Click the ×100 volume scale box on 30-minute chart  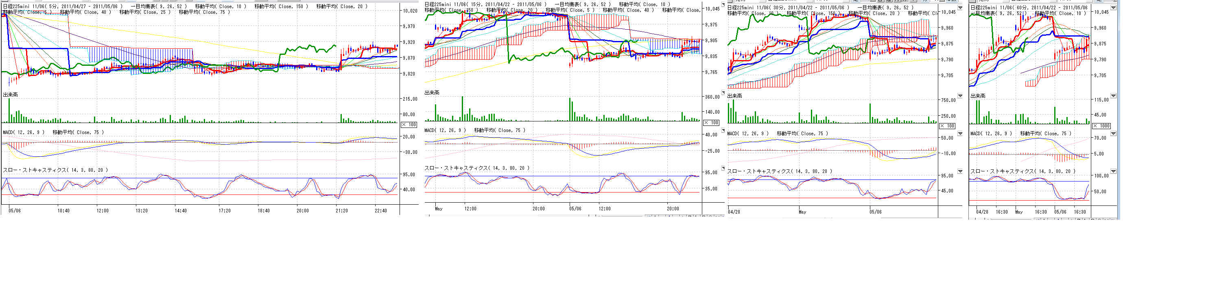pos(948,126)
